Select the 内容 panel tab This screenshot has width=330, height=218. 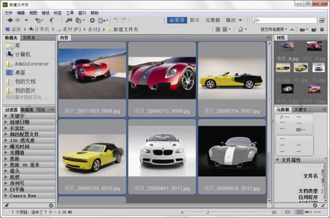click(x=64, y=38)
